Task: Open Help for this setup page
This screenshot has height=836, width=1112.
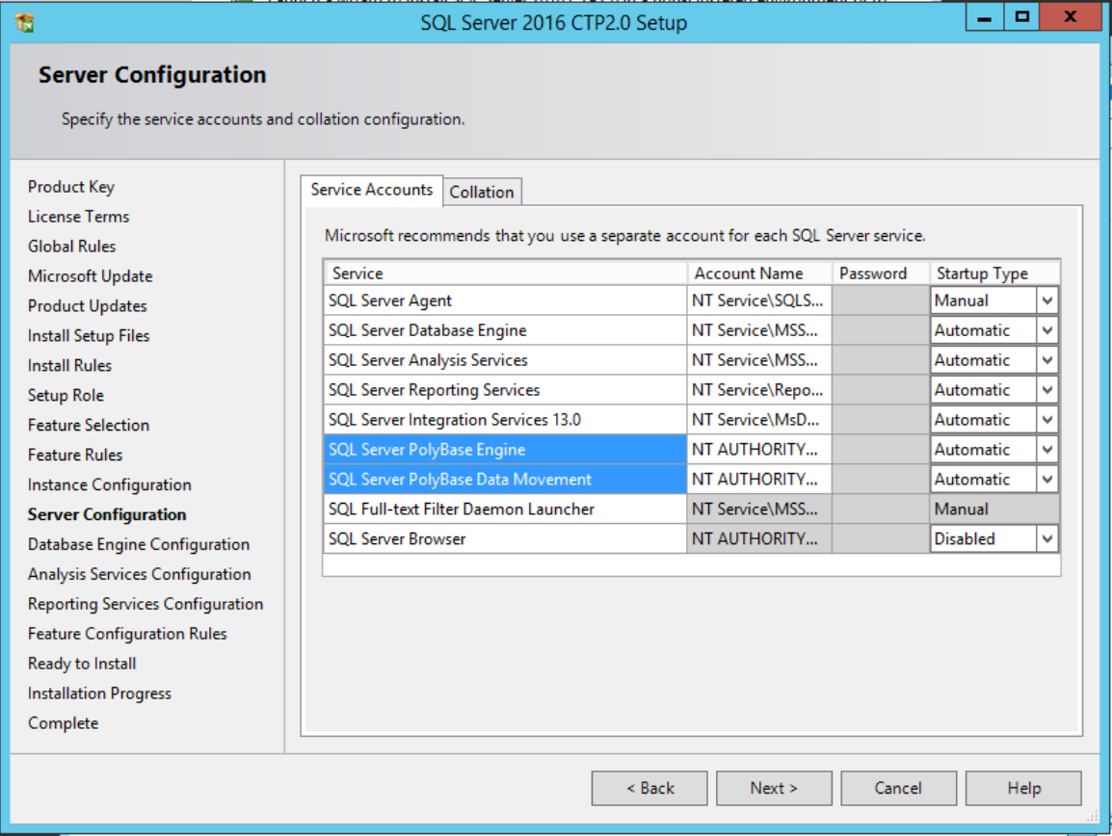Action: point(1023,789)
